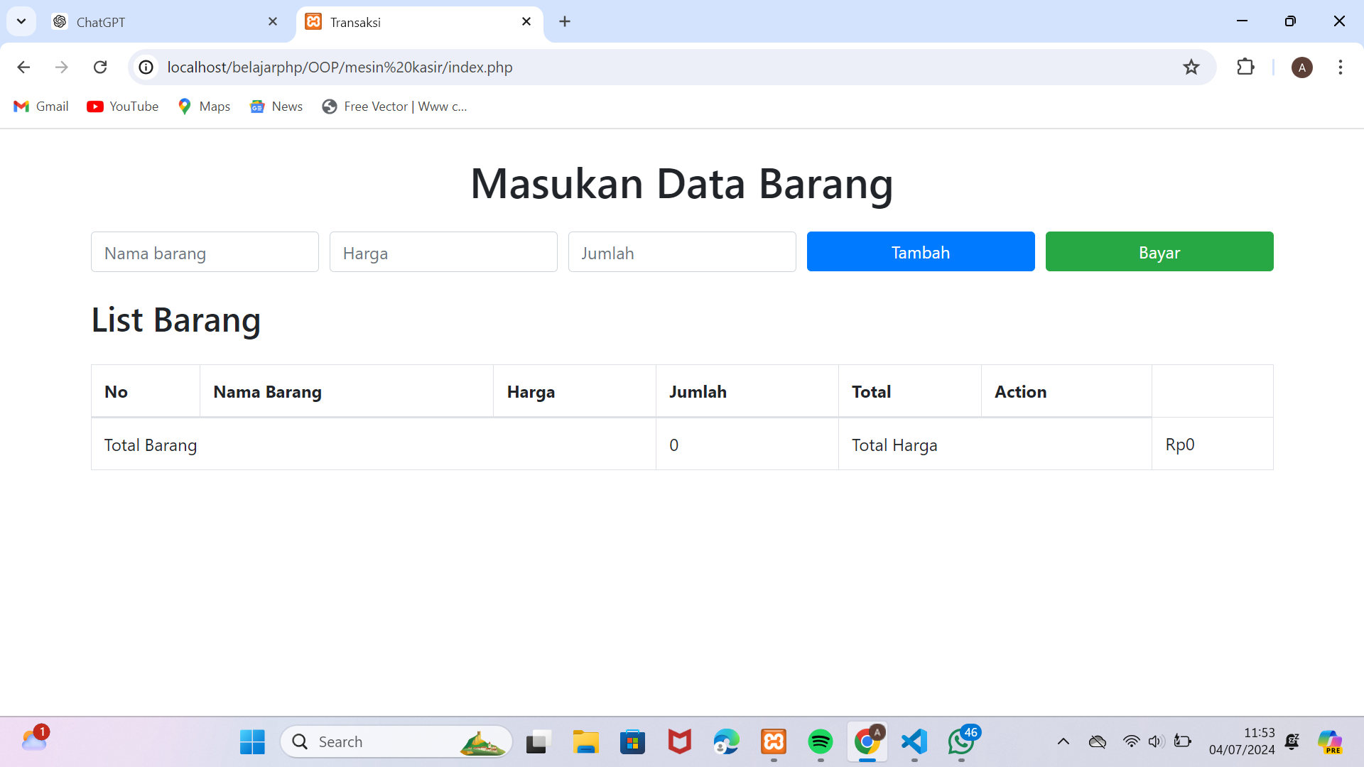Open the Chrome profile avatar
The image size is (1364, 767).
pos(1302,67)
